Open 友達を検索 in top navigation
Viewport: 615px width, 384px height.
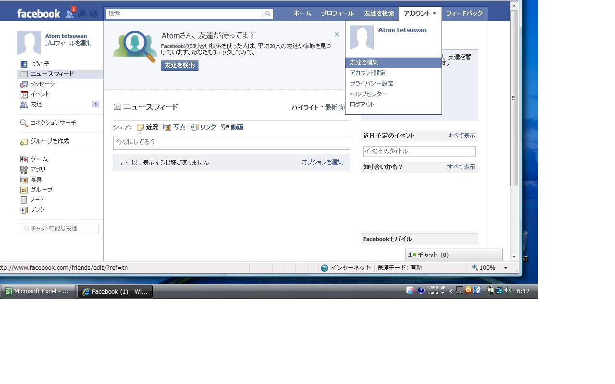[x=379, y=13]
